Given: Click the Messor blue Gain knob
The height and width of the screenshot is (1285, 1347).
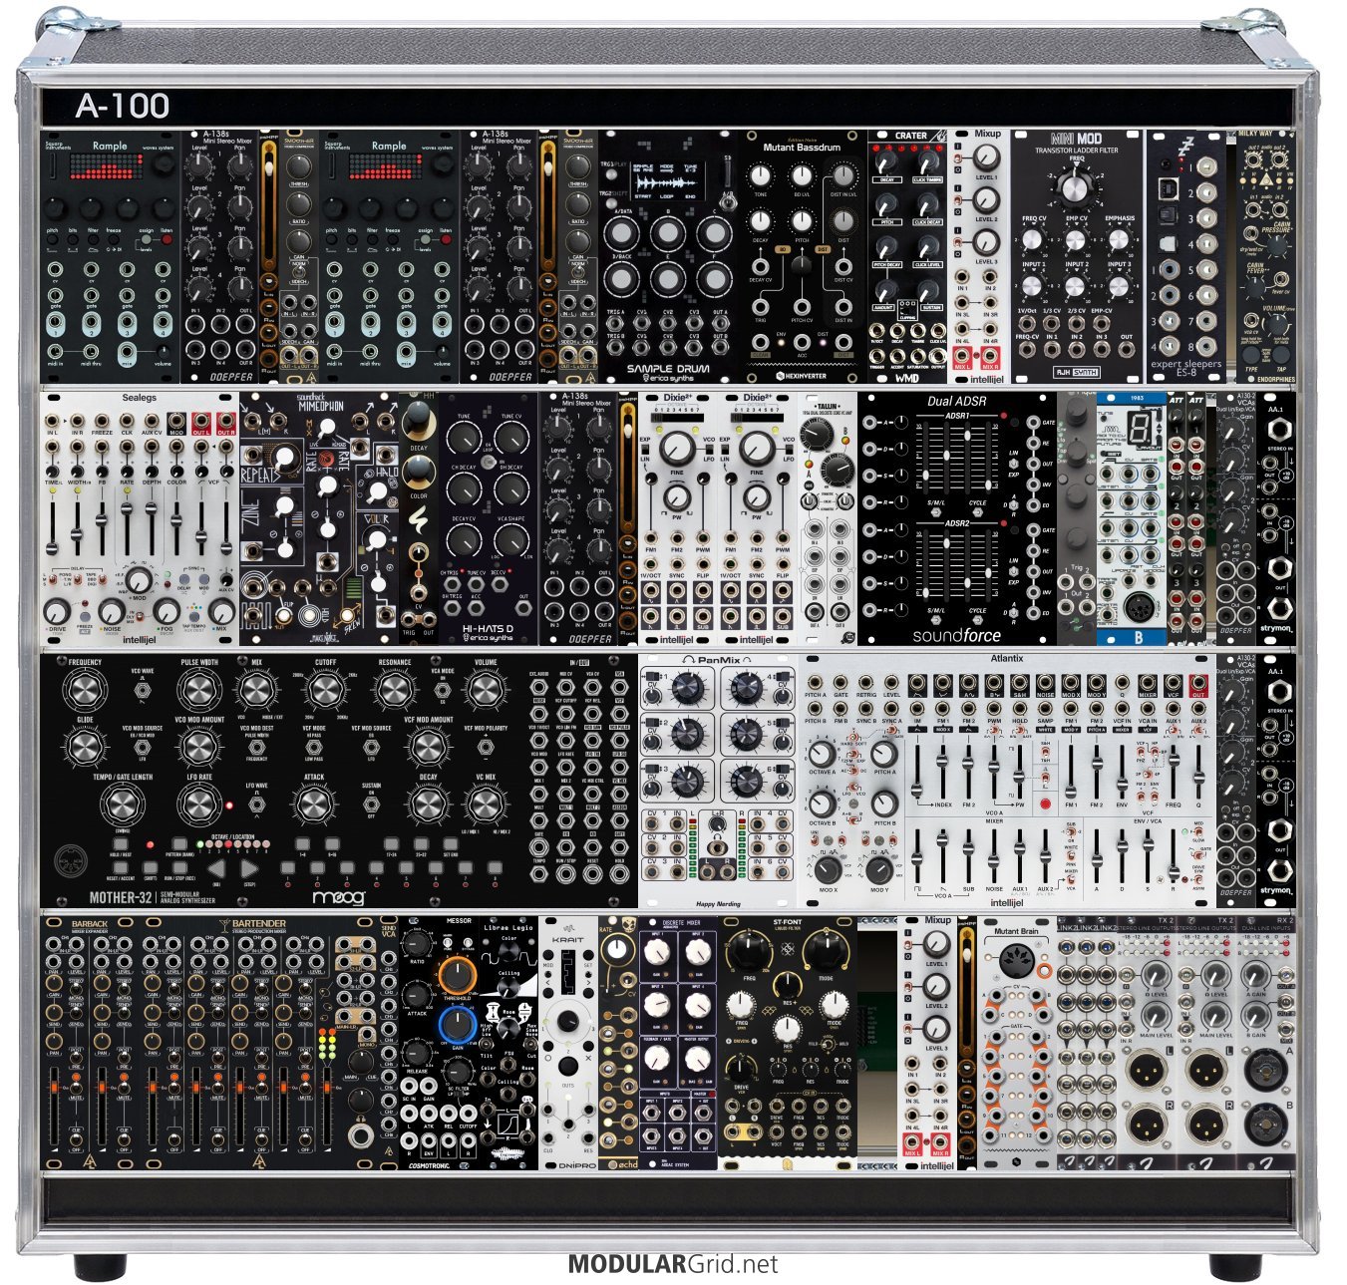Looking at the screenshot, I should pos(456,1024).
